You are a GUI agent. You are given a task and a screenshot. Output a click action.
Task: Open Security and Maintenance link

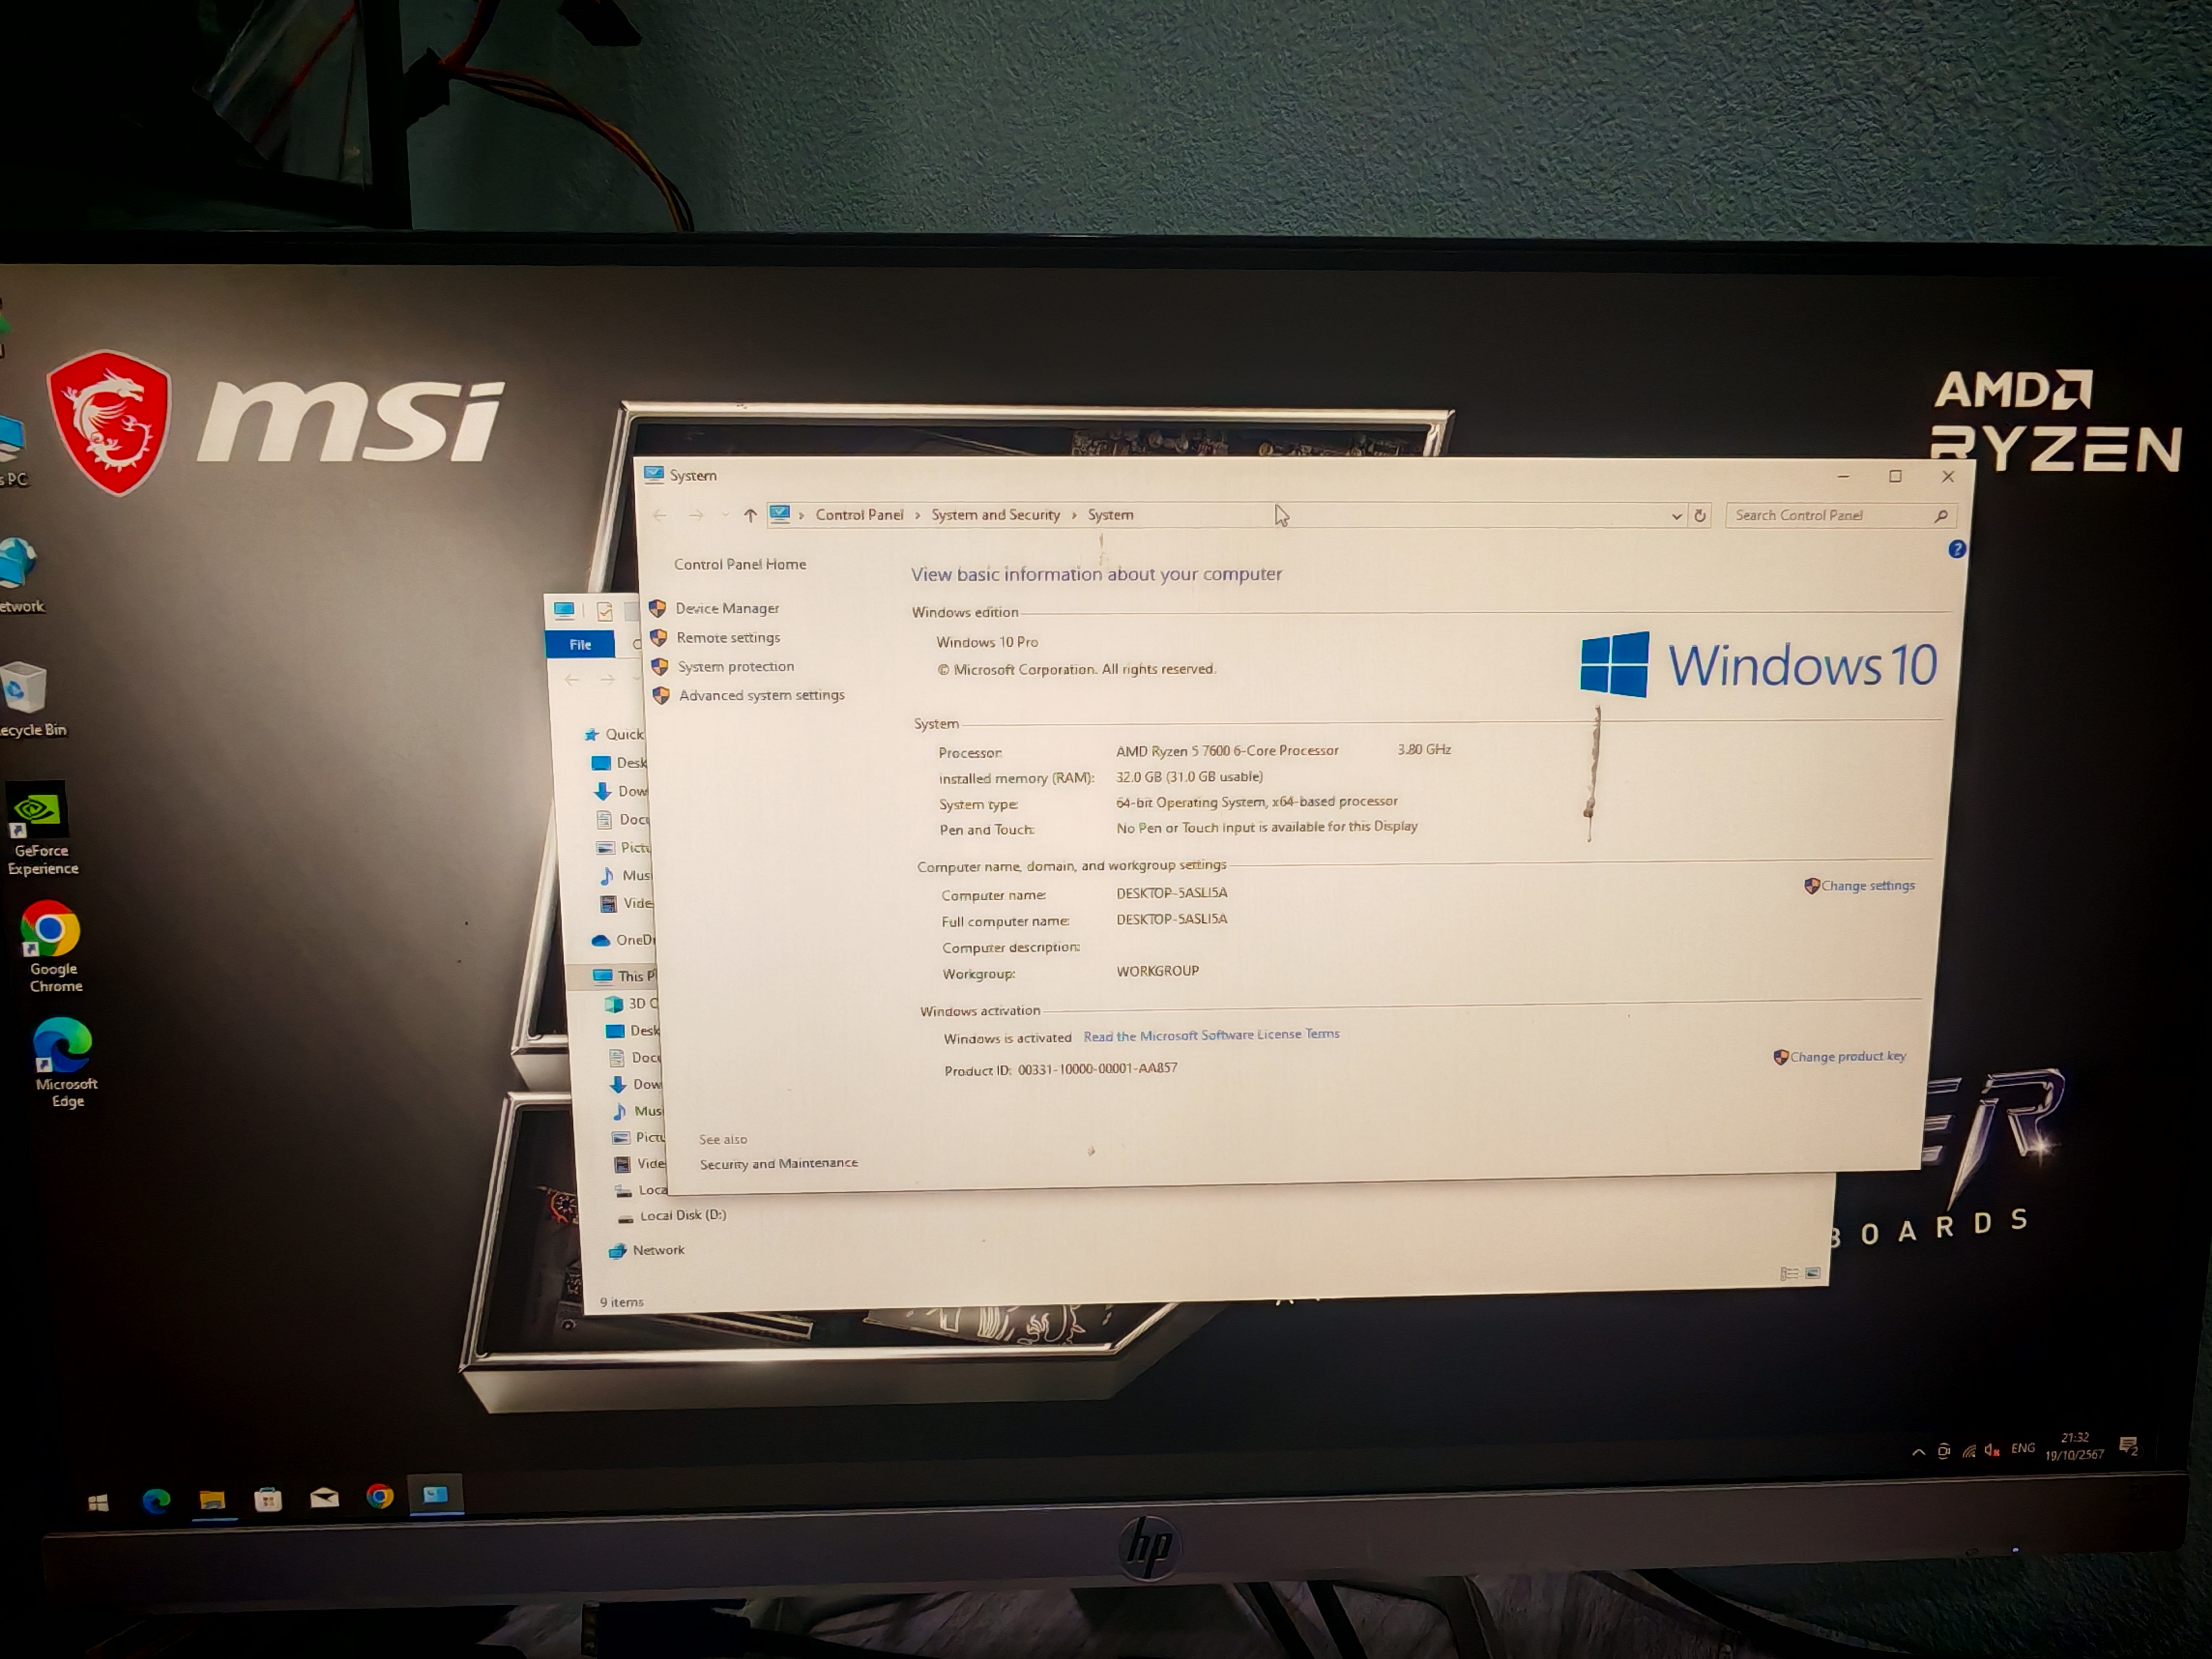[x=778, y=1163]
